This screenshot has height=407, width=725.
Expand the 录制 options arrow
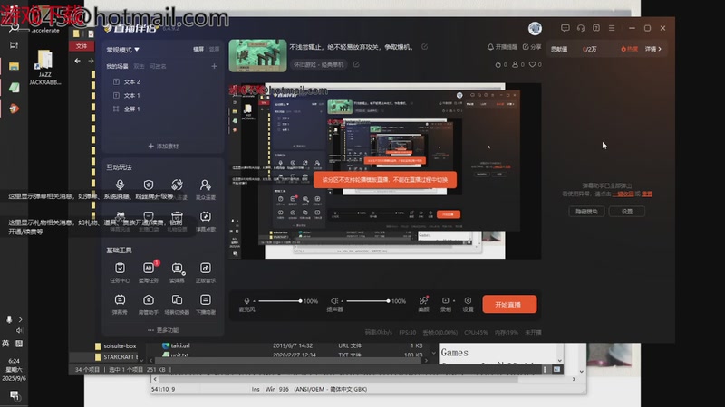454,301
